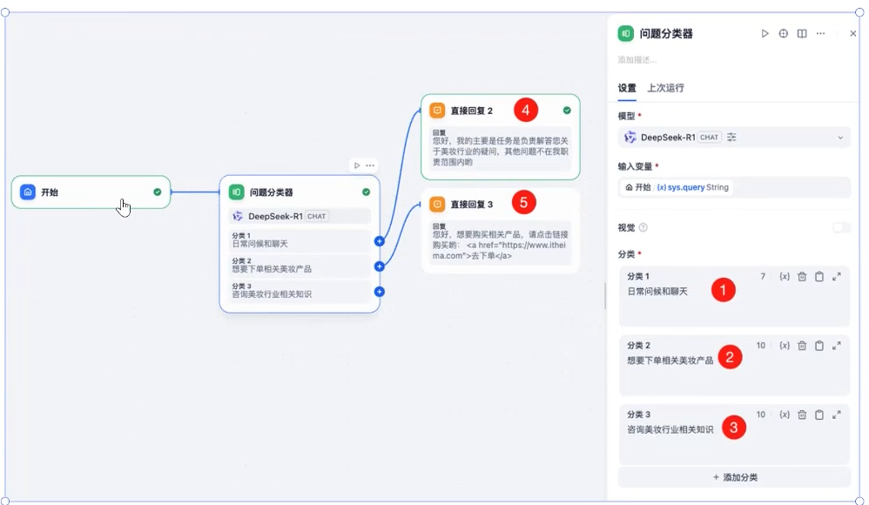Click DeepSeek-R1 model row in canvas node
The width and height of the screenshot is (869, 505).
tap(300, 216)
